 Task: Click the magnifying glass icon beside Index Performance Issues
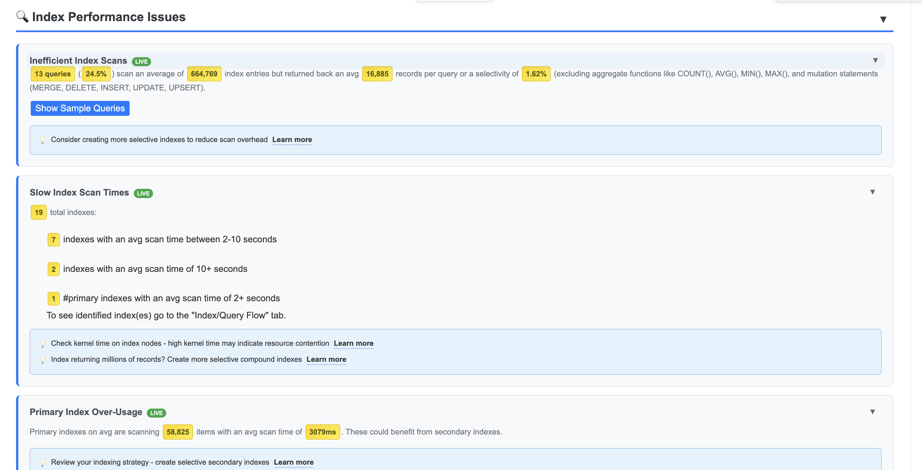22,16
